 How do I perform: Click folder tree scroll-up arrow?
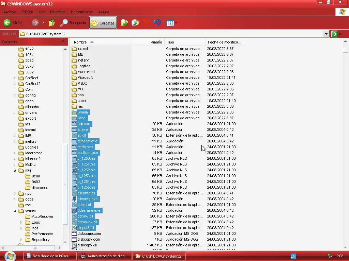[65, 49]
